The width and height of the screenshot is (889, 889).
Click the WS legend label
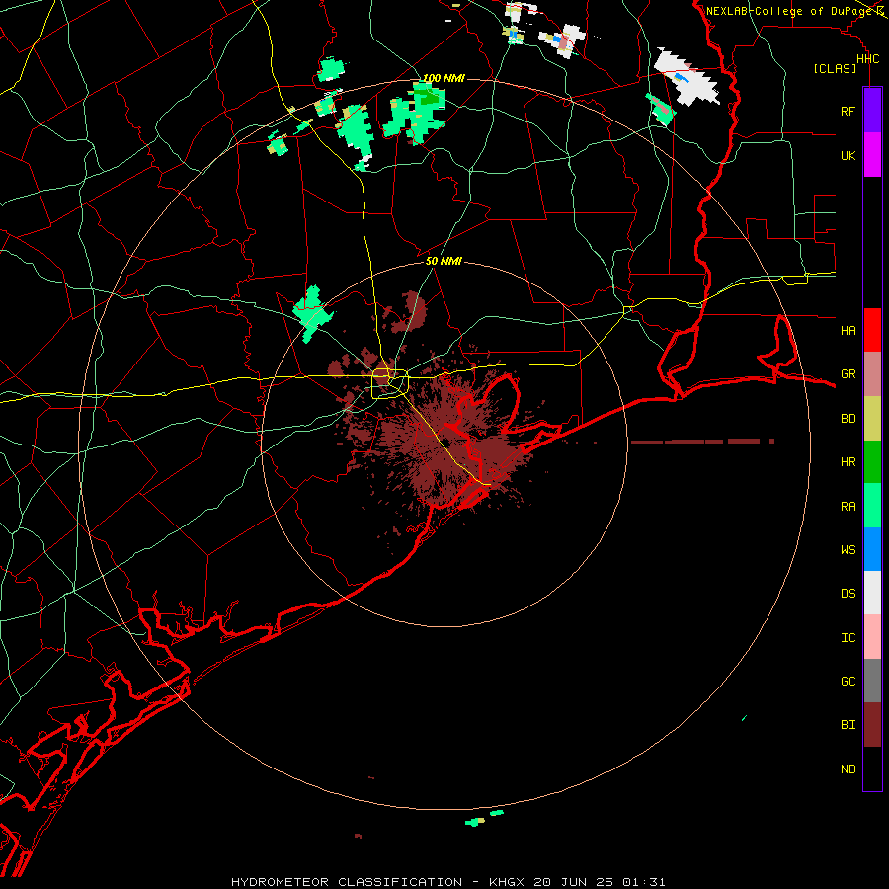(x=848, y=549)
